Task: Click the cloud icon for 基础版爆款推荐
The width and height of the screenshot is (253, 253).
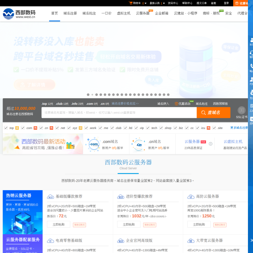Action: pyautogui.click(x=50, y=197)
